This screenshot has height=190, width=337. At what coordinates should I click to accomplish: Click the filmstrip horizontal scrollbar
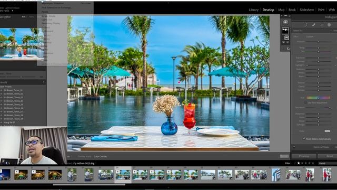[89, 185]
